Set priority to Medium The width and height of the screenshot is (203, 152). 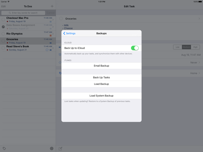186,47
